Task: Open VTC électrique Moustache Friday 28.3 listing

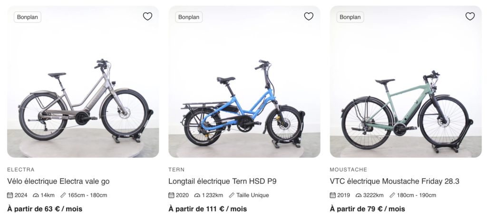Action: coord(394,181)
